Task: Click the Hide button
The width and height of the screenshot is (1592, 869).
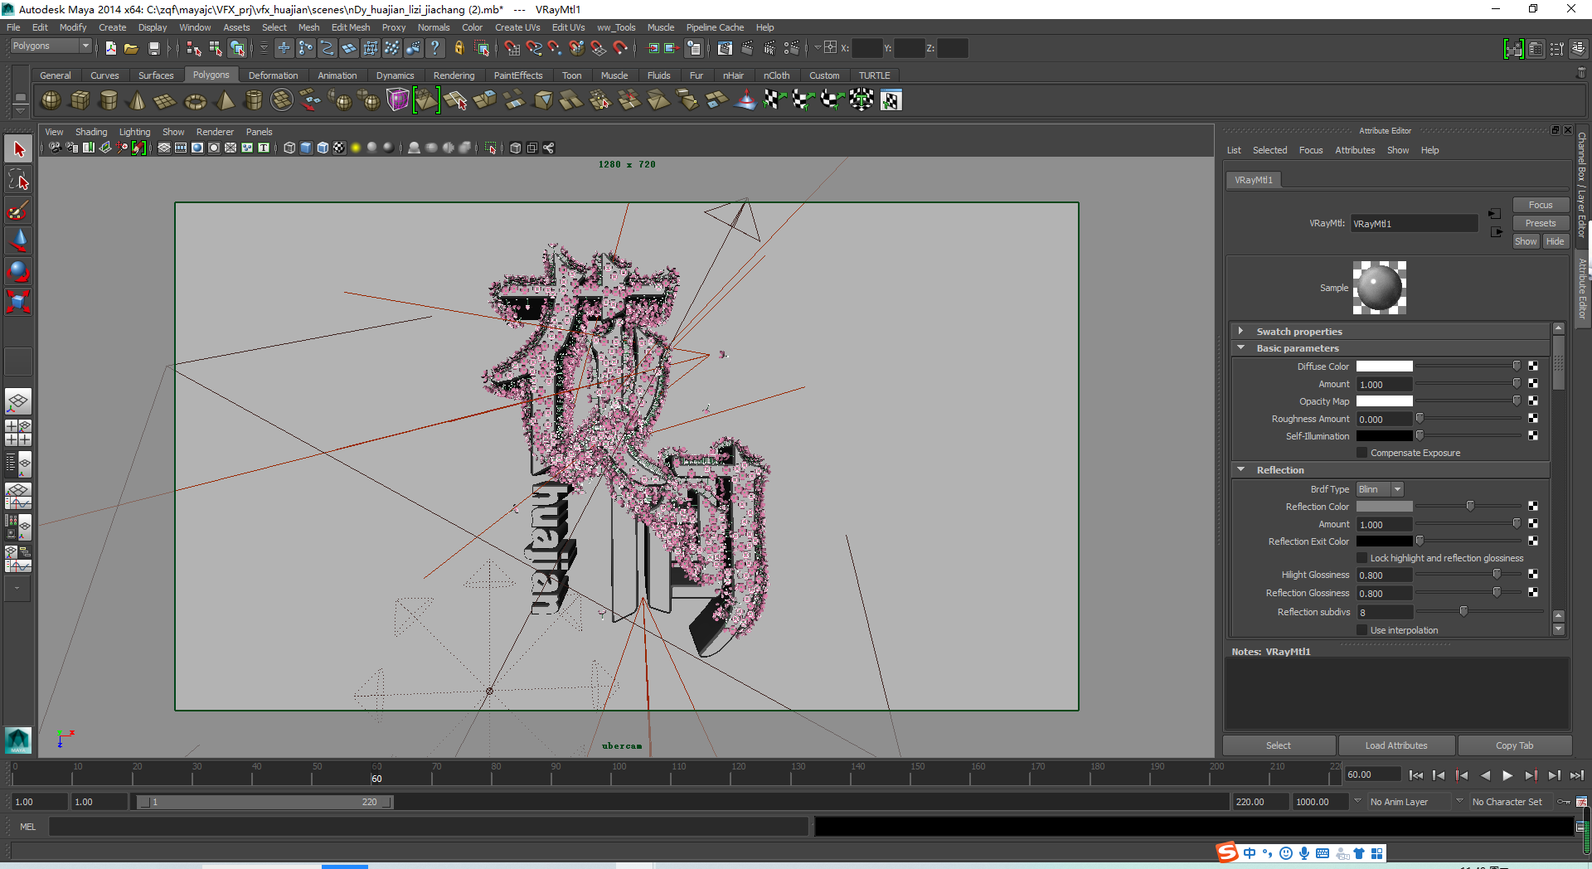Action: click(1556, 241)
